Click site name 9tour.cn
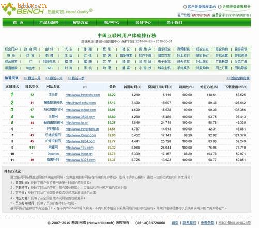 point(53,154)
